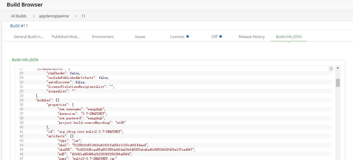Open the appdemopipeline breadcrumb link
This screenshot has width=353, height=160.
pos(54,16)
